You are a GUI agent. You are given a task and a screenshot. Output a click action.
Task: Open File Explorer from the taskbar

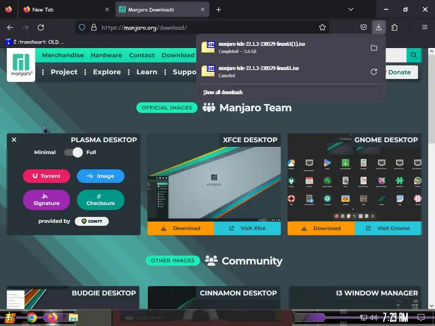coord(73,318)
